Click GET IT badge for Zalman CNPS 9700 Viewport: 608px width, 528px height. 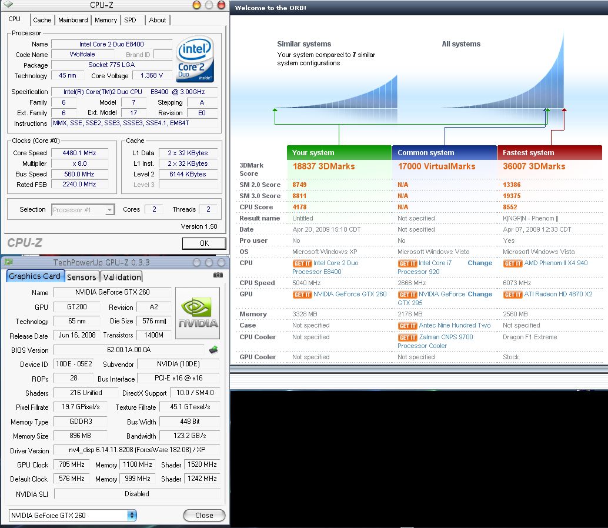[x=407, y=337]
